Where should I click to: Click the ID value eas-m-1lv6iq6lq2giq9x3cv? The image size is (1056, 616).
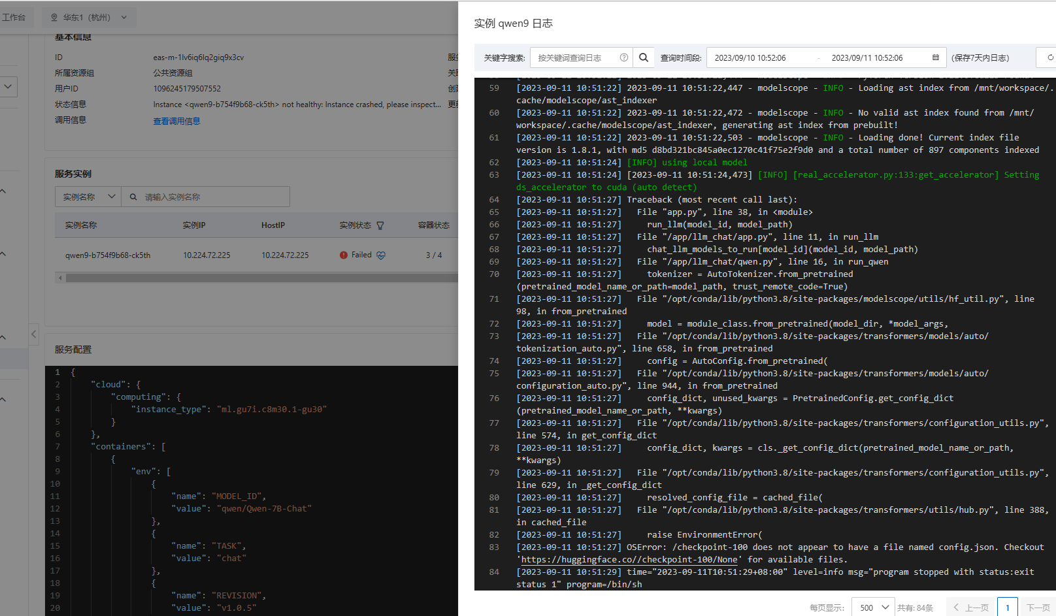(x=199, y=57)
